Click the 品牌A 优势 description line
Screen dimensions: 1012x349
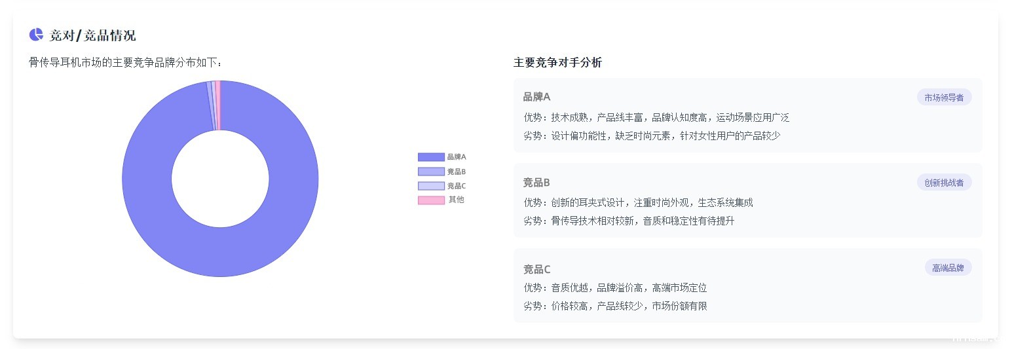coord(656,118)
